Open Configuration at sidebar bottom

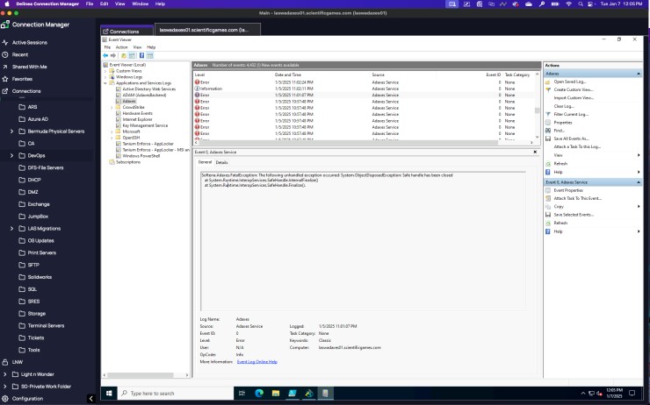point(27,398)
